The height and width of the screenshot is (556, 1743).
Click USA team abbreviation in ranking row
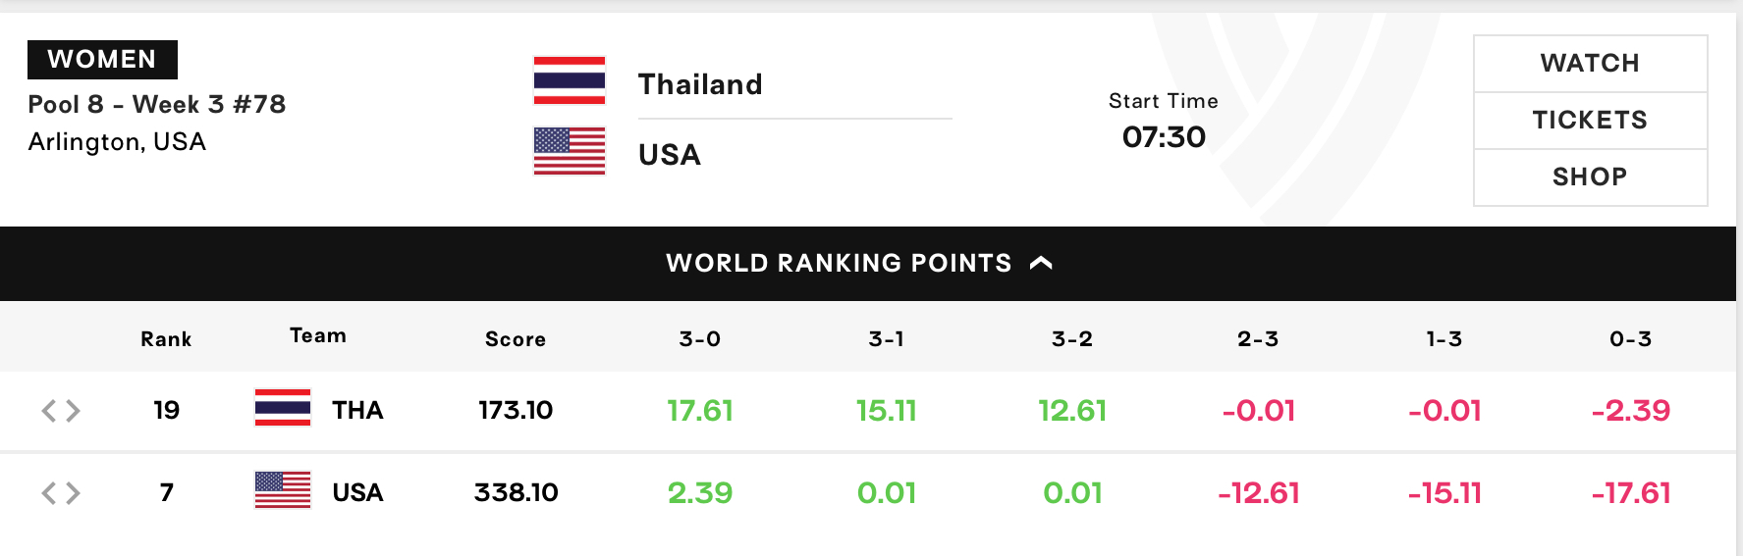(357, 492)
